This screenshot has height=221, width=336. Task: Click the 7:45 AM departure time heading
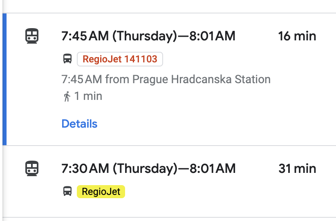[x=85, y=36]
